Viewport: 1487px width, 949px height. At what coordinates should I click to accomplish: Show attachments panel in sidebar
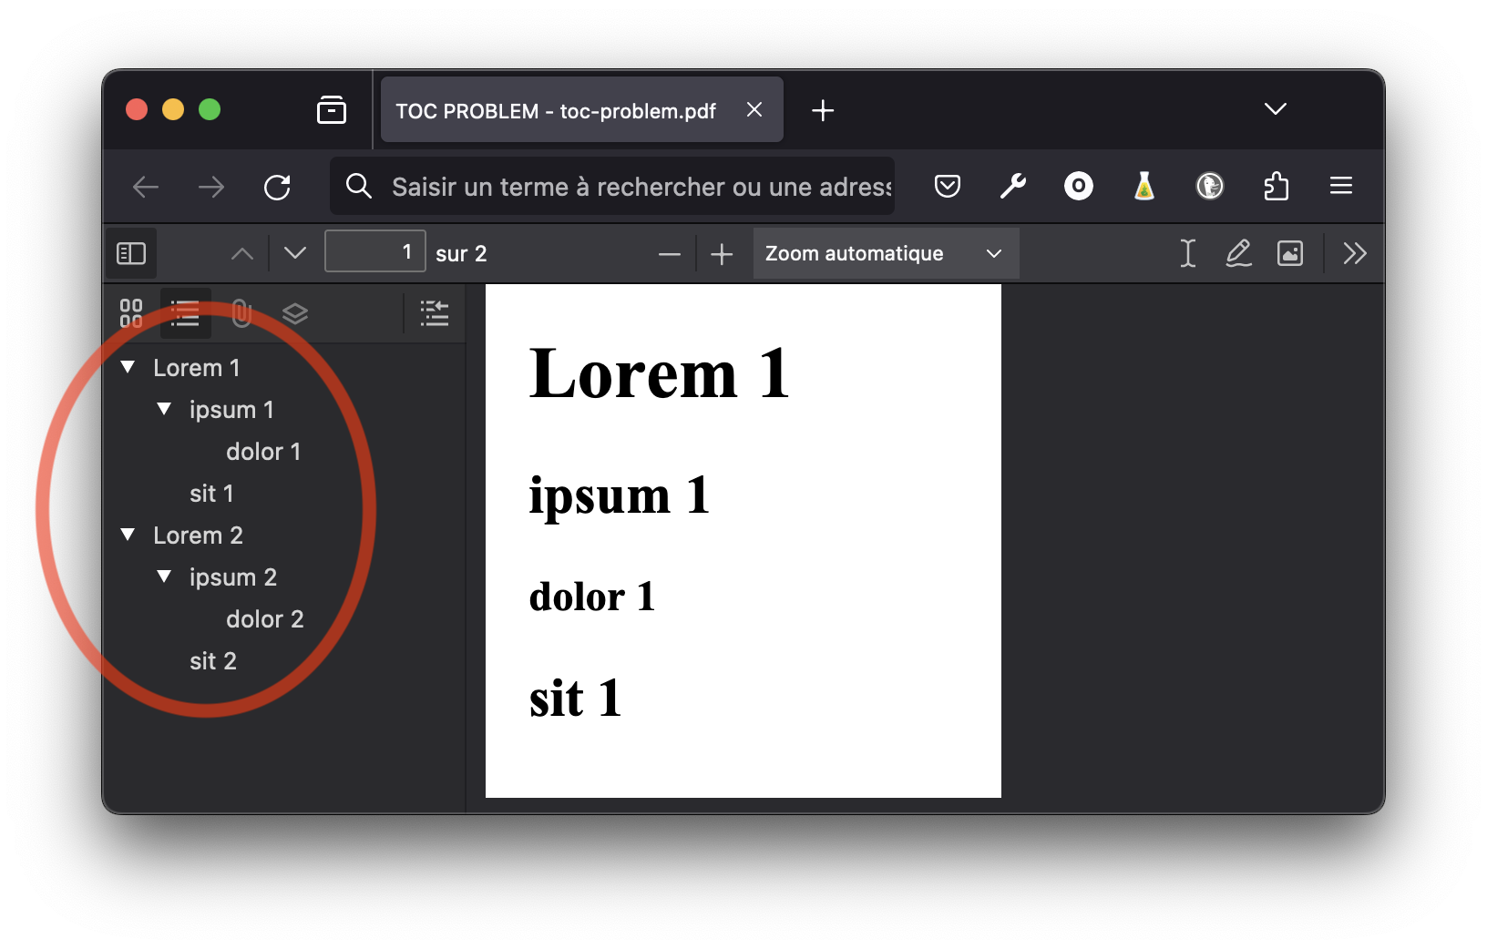pyautogui.click(x=241, y=313)
